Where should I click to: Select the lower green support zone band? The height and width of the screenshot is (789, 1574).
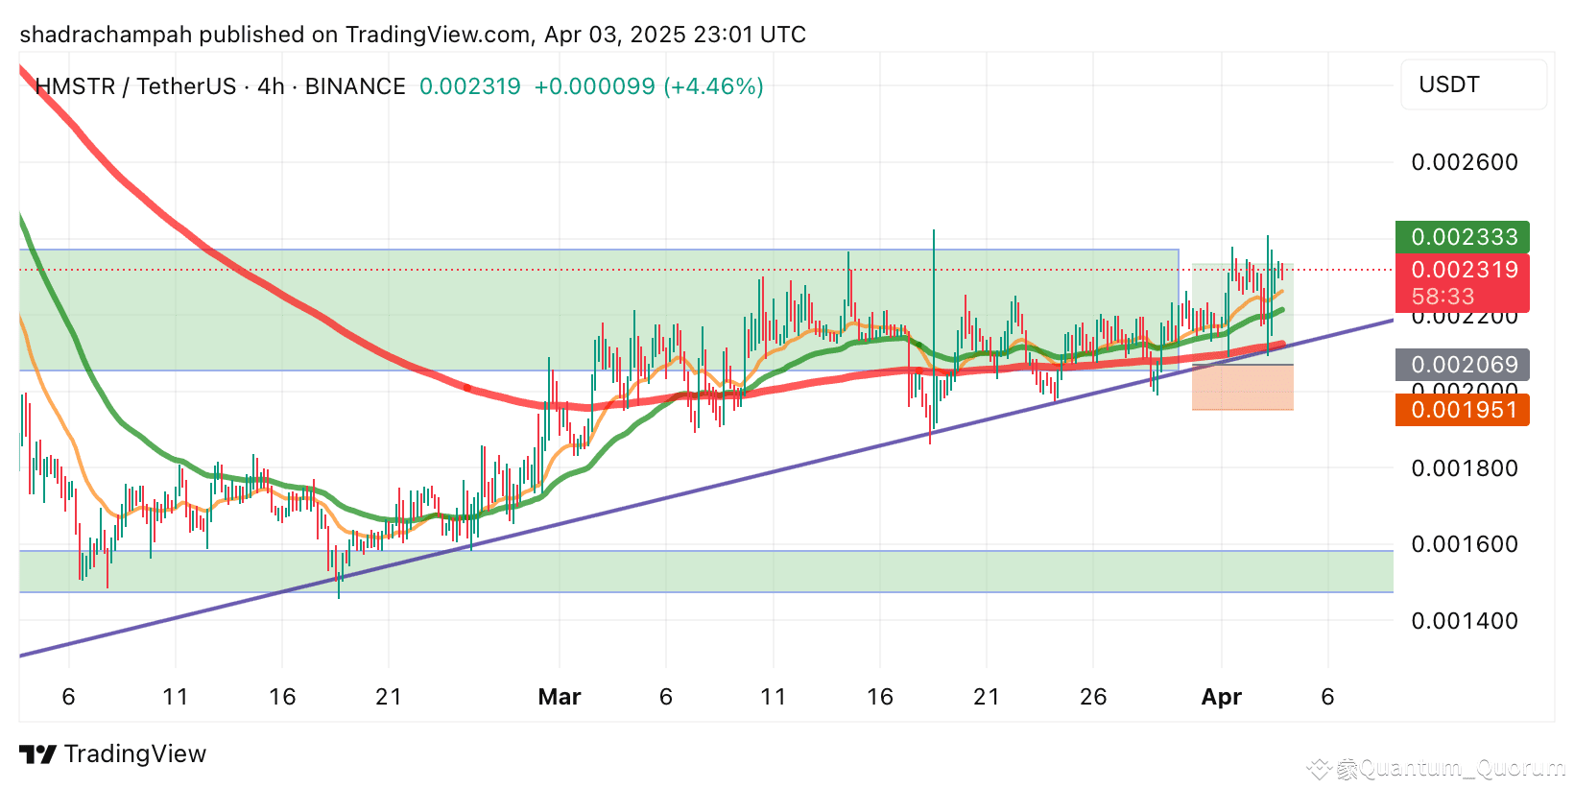coord(706,571)
